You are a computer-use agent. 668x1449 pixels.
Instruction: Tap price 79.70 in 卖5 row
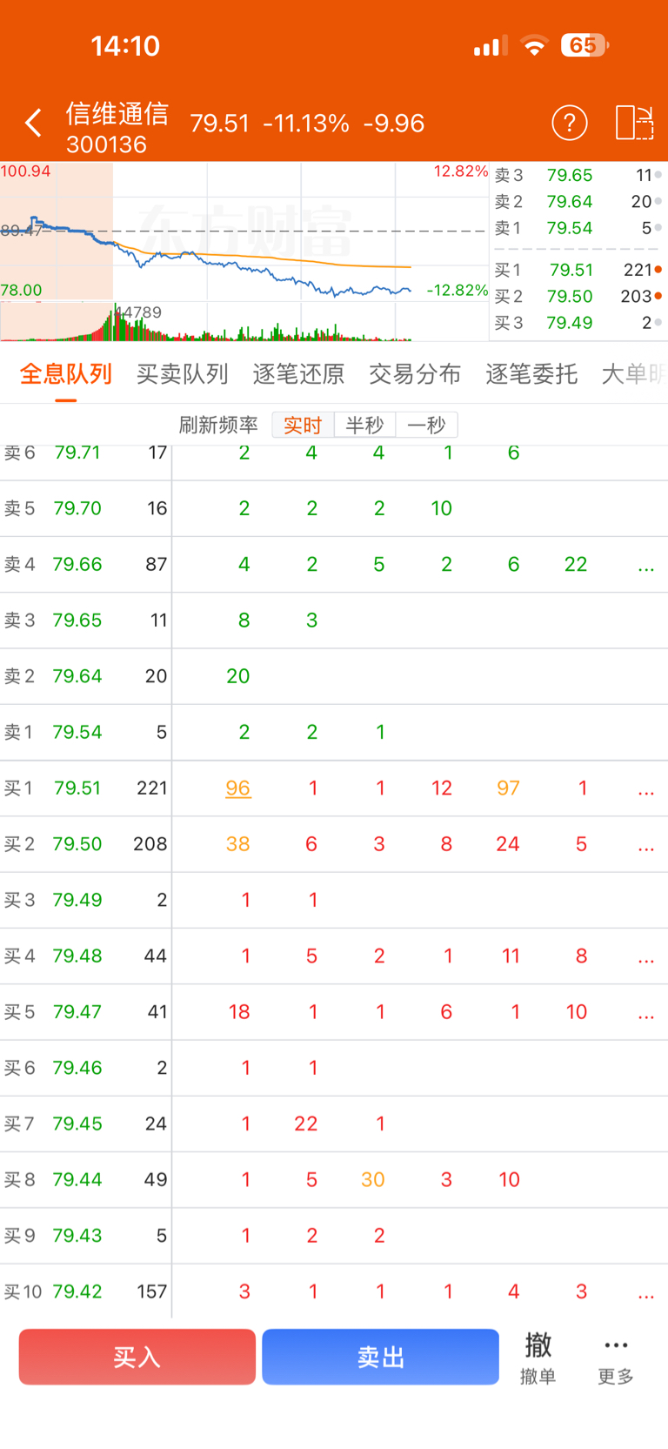click(x=77, y=508)
